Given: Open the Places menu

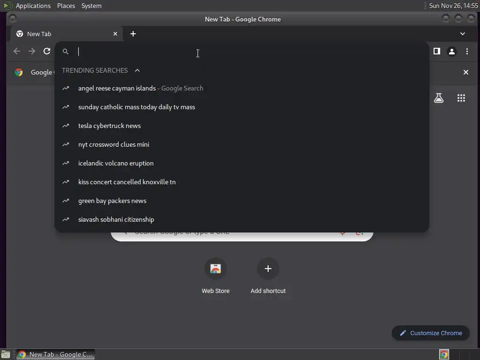Looking at the screenshot, I should pos(66,6).
